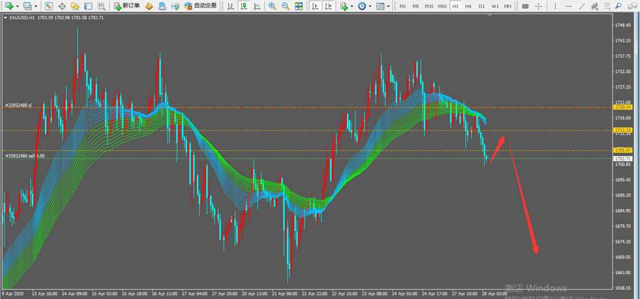Toggle the 自动交易 auto trading button

[x=200, y=6]
